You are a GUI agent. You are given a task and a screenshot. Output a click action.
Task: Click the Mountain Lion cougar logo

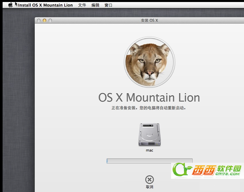[150, 62]
